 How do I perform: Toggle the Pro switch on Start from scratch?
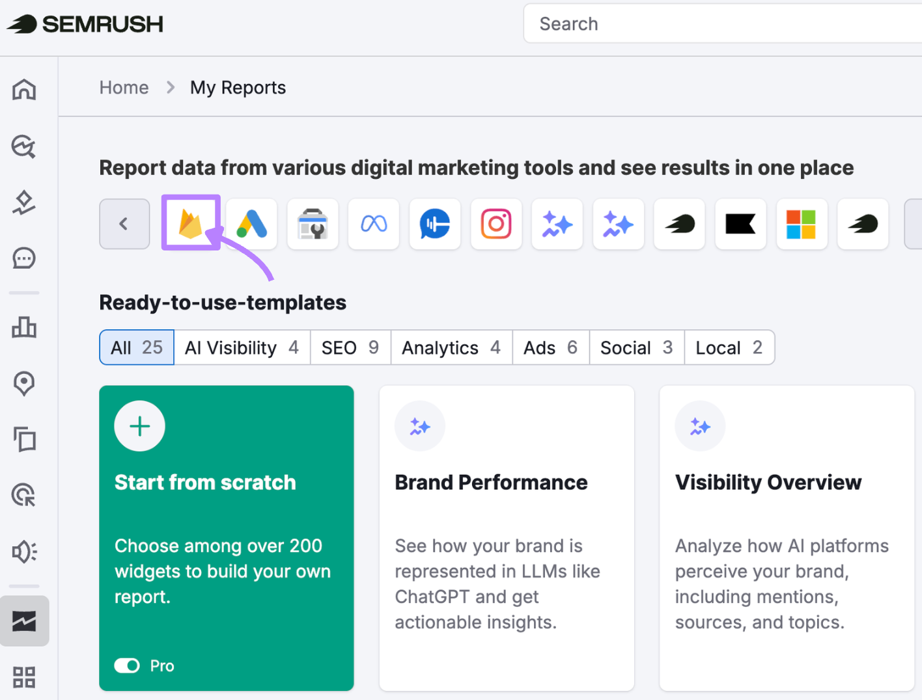127,666
